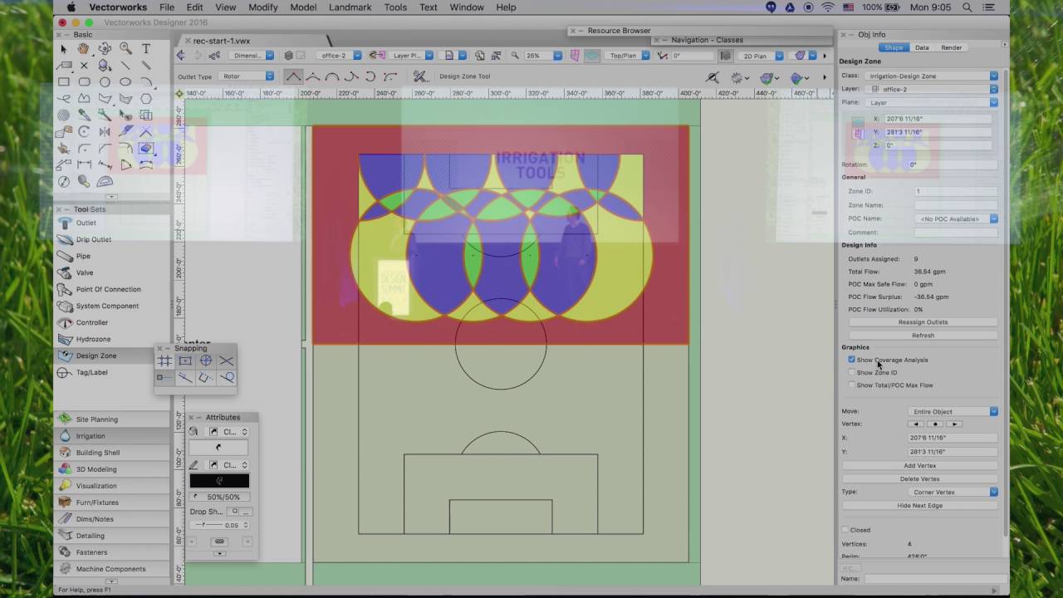Viewport: 1063px width, 598px height.
Task: Open the Top/Plan view dropdown
Action: click(x=627, y=56)
